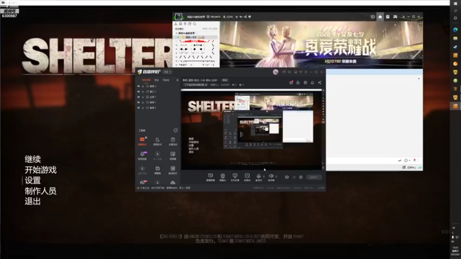The width and height of the screenshot is (461, 259).
Task: Toggle the lock on 全屏 1 source
Action: click(x=143, y=97)
